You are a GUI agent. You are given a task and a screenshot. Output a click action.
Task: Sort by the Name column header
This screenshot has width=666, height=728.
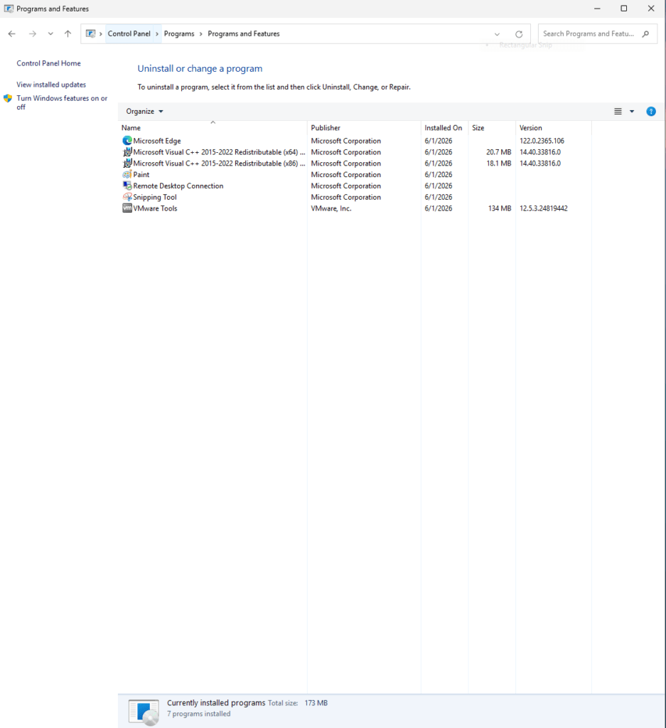point(213,128)
